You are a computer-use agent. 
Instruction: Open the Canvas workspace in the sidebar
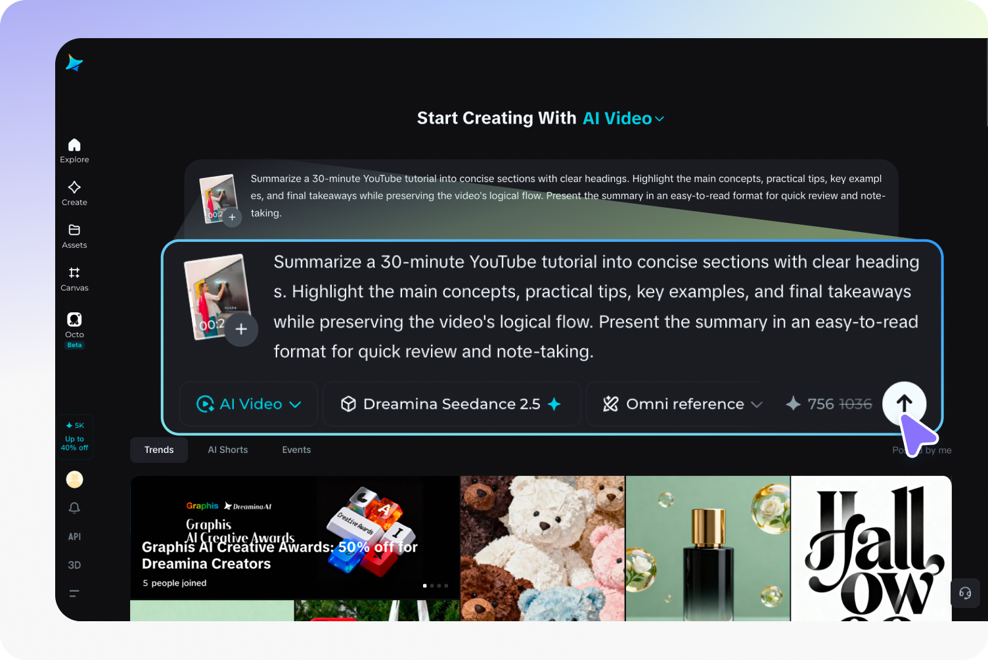74,279
